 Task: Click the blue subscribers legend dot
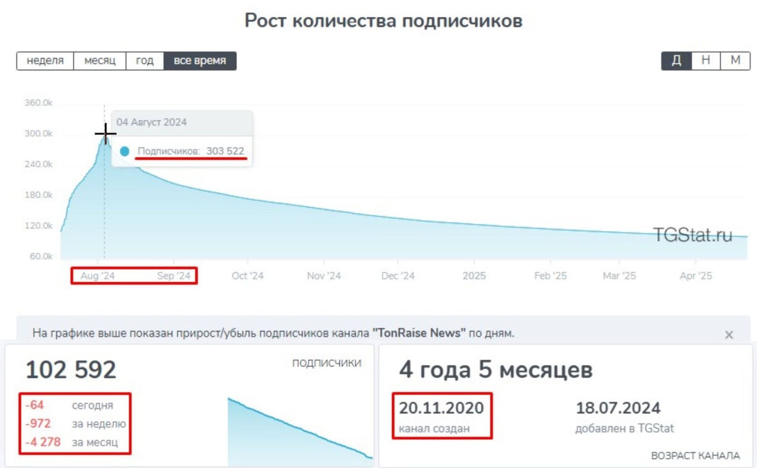coord(124,151)
